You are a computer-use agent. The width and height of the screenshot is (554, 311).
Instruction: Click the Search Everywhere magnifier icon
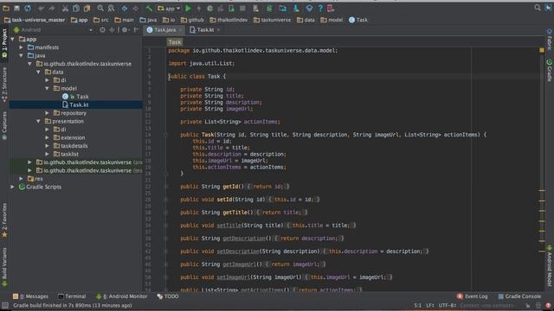click(x=538, y=8)
